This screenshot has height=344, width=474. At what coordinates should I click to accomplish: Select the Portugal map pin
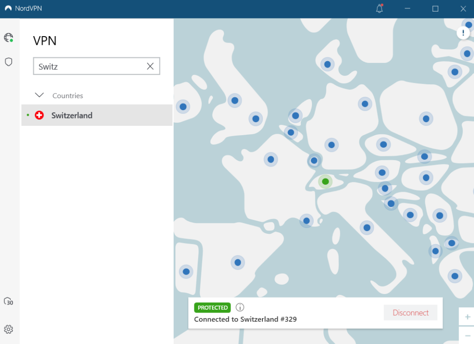point(186,272)
